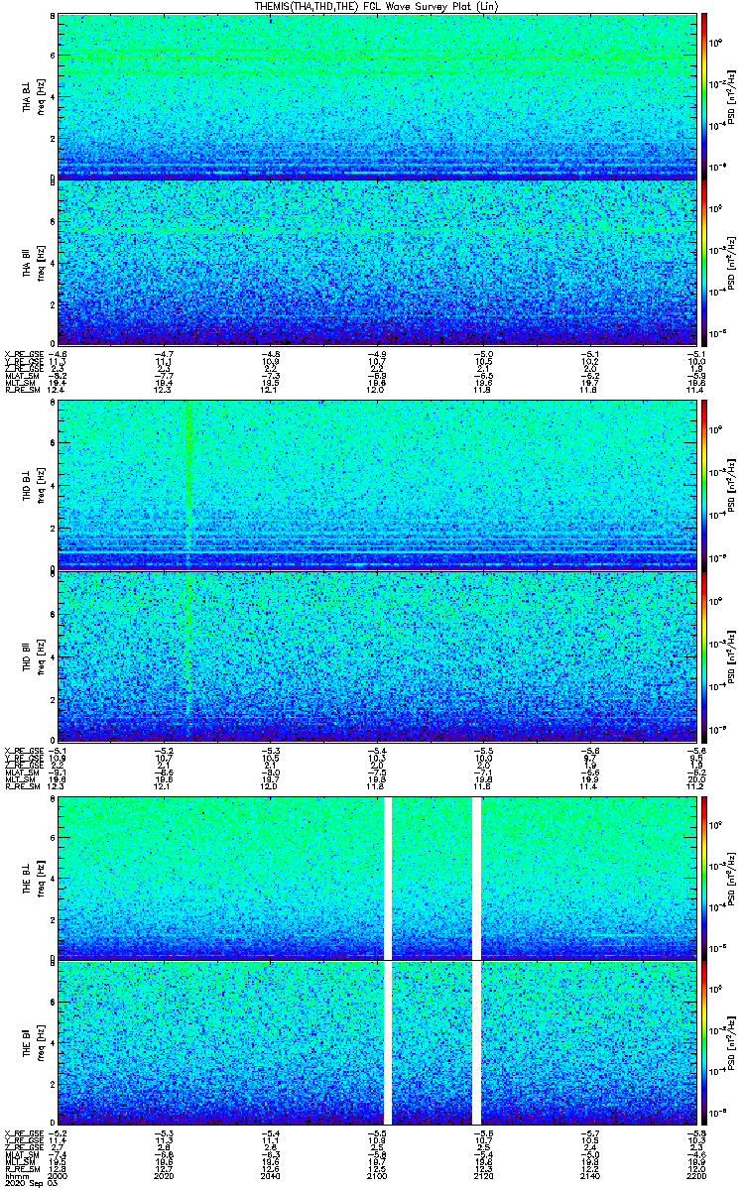The height and width of the screenshot is (1190, 744).
Task: Click inside the THA B-perpendicular spectrogram panel
Action: click(x=376, y=96)
